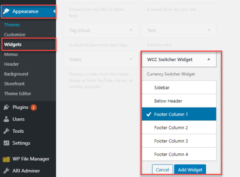Open the Widgets submenu item
Image resolution: width=240 pixels, height=177 pixels.
coord(13,45)
